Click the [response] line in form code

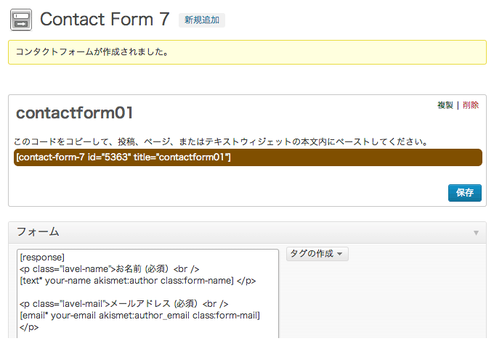(42, 258)
